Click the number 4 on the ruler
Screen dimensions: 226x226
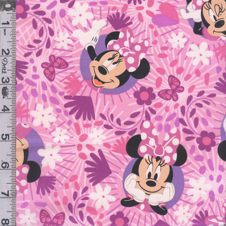(5, 108)
